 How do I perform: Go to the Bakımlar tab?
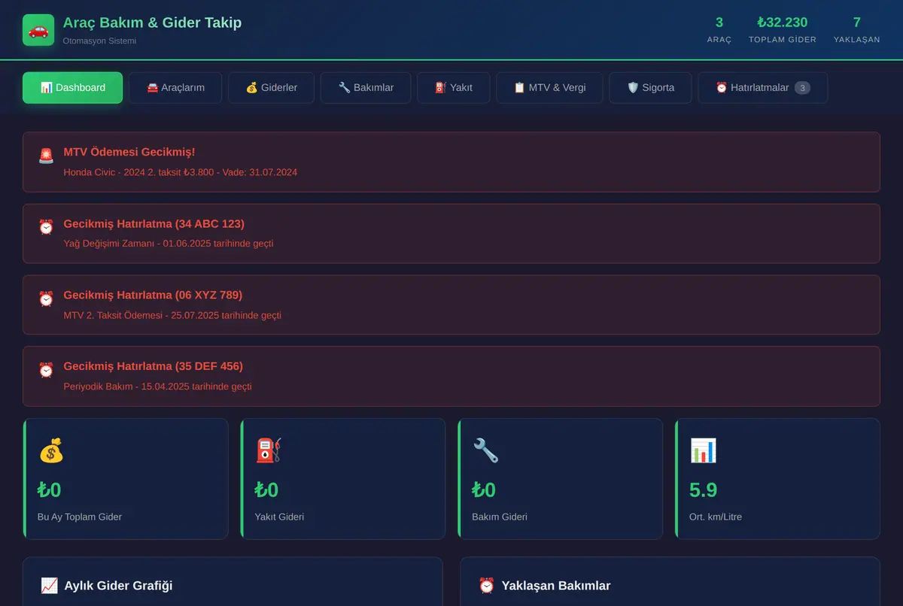[366, 88]
